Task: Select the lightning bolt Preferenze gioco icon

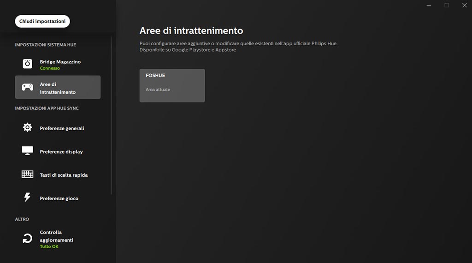Action: pyautogui.click(x=27, y=197)
